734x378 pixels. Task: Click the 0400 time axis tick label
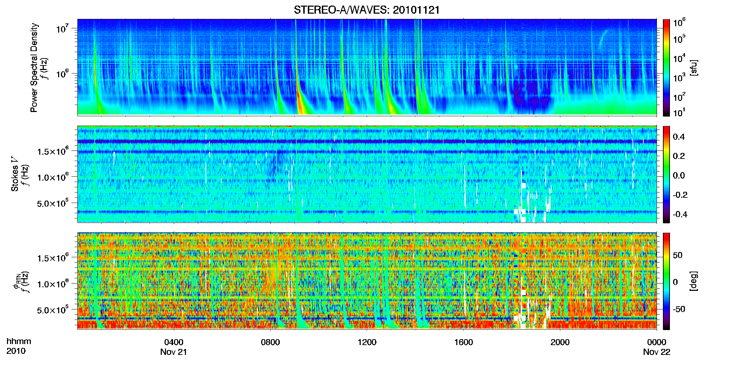[174, 342]
